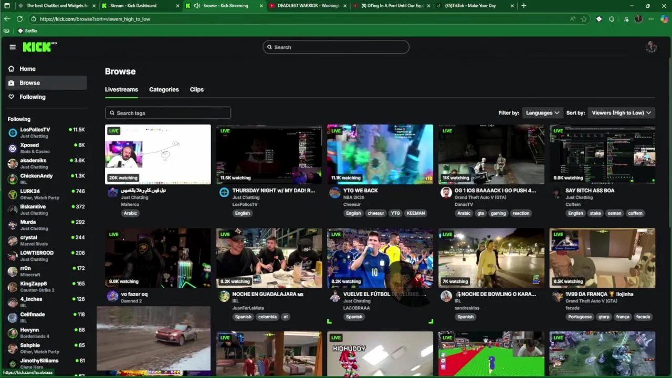The width and height of the screenshot is (672, 378).
Task: Click rr0n avatar in sidebar
Action: point(13,271)
